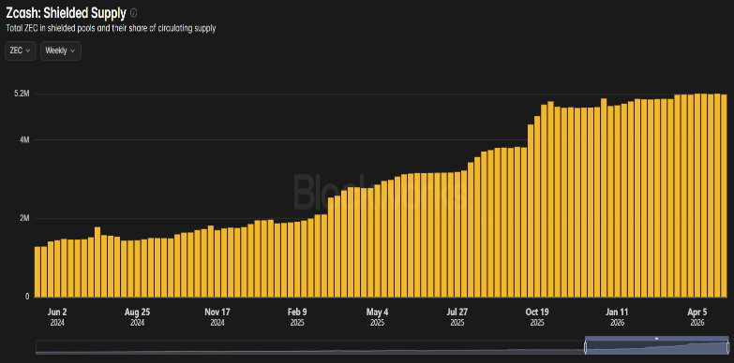Click the bar above the Oct 19 tick

pos(537,207)
